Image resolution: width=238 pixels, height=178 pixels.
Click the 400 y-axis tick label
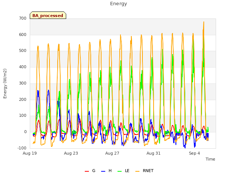23,67
